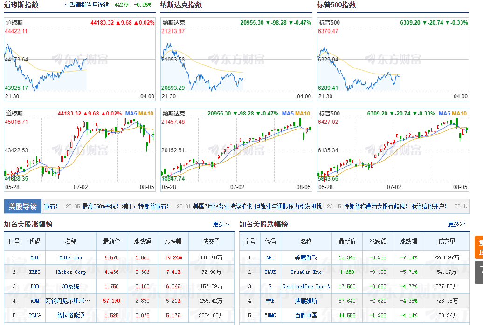The width and height of the screenshot is (483, 325).
Task: Open the DDD stock code link
Action: pyautogui.click(x=34, y=286)
